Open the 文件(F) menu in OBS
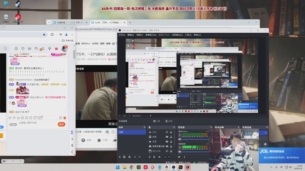Viewport: 305px width, 171px height. [122, 35]
